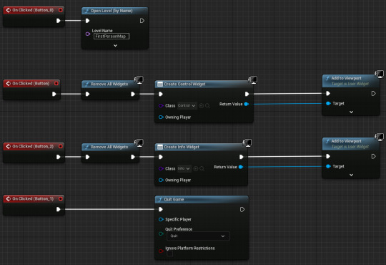This screenshot has width=386, height=265.
Task: Click Target pin of Add to Viewport after Info Widget
Action: pyautogui.click(x=328, y=166)
